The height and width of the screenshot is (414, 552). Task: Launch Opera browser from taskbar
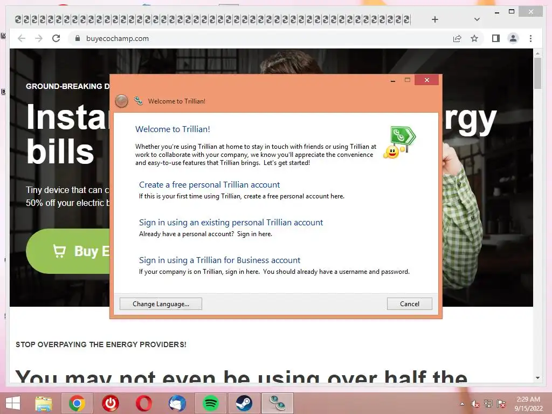[x=143, y=403]
